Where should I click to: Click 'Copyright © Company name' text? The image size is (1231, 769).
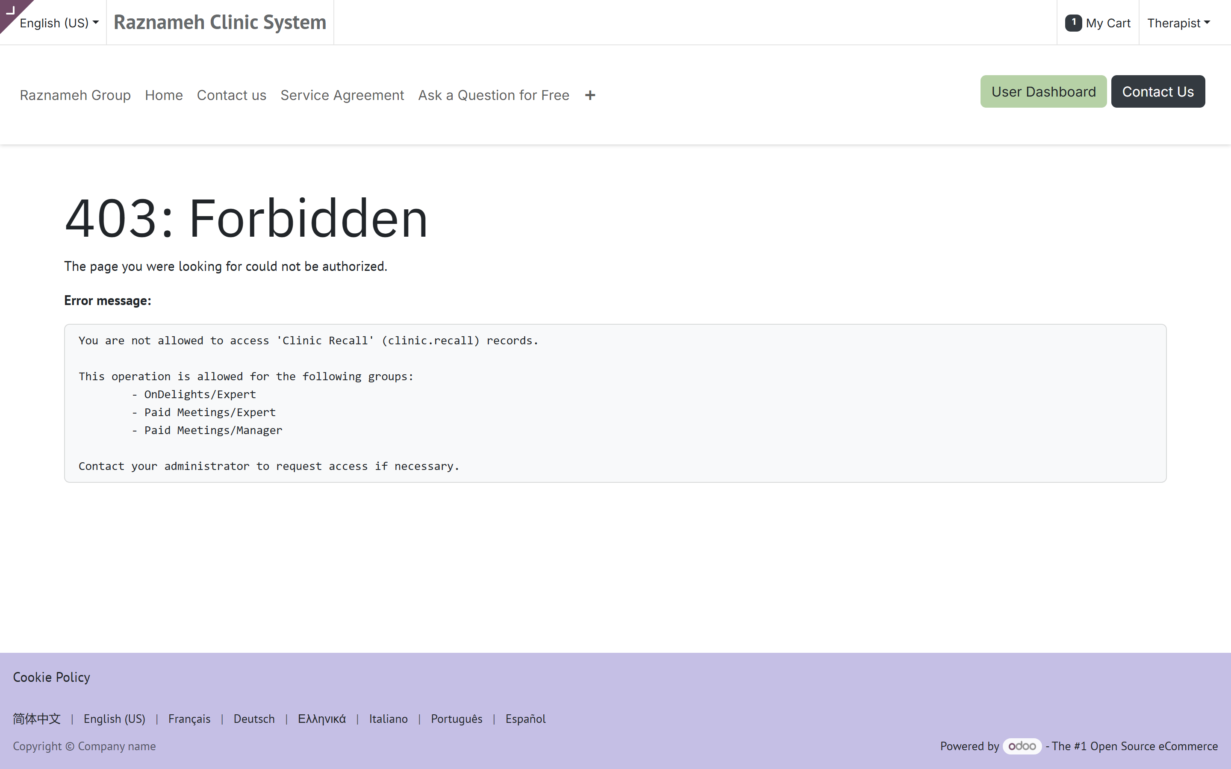tap(85, 746)
